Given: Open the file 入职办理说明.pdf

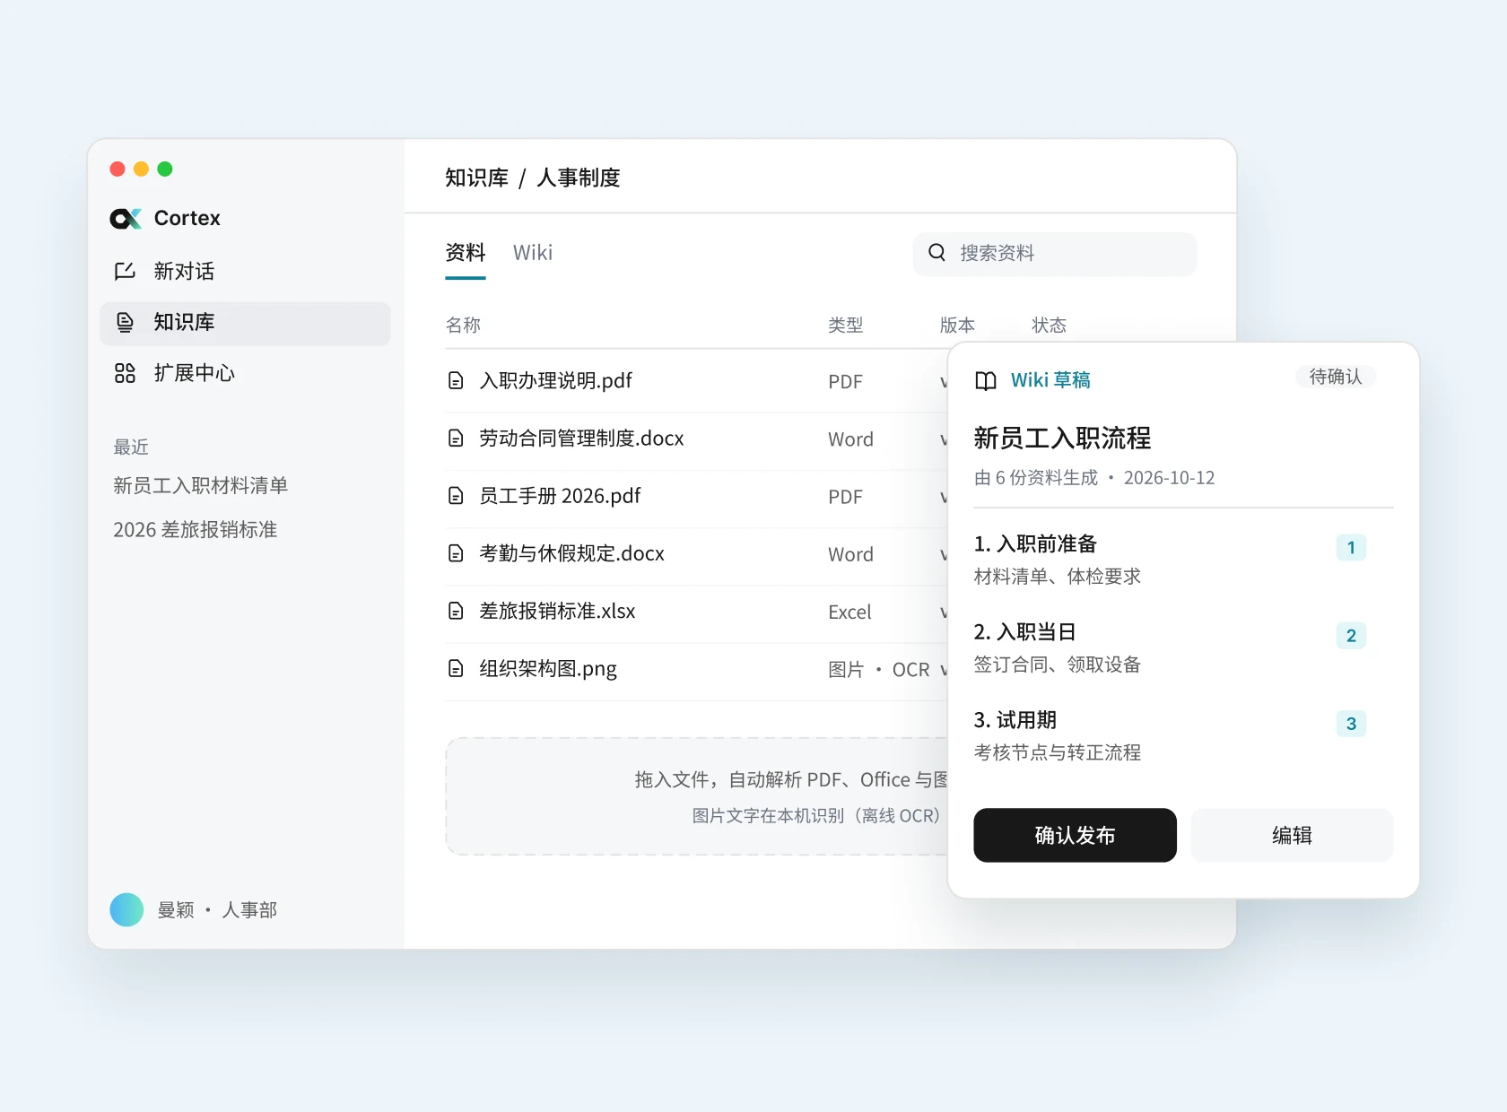Looking at the screenshot, I should click(555, 381).
